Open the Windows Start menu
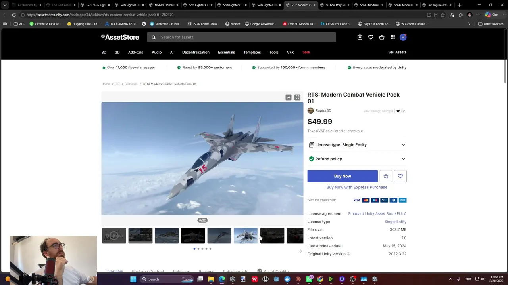The width and height of the screenshot is (508, 285). click(x=133, y=279)
